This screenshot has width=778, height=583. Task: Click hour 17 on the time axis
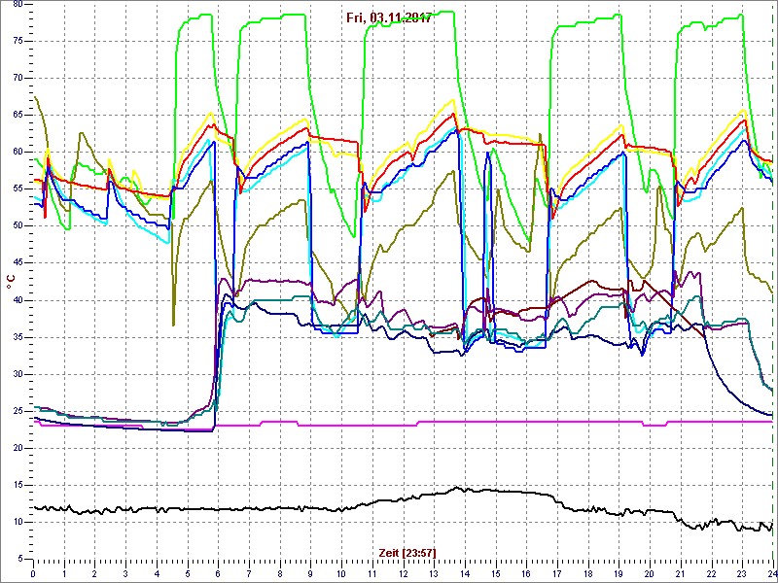coord(557,572)
